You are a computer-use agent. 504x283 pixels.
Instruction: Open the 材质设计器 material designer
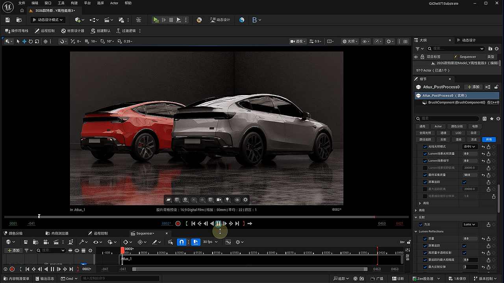pos(73,31)
